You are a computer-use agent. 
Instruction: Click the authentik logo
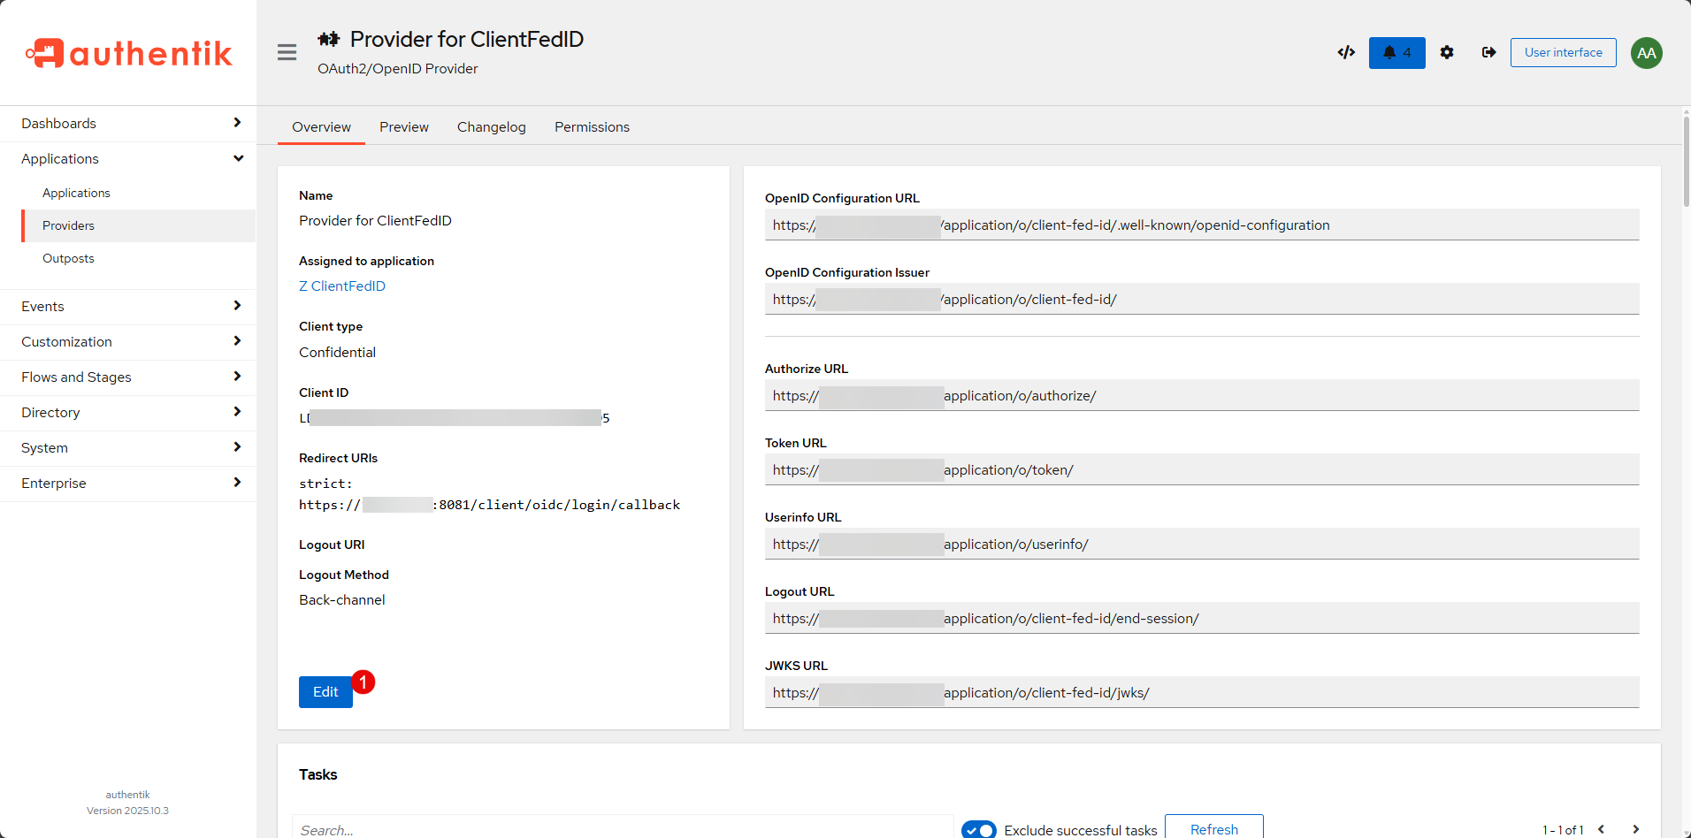point(128,53)
